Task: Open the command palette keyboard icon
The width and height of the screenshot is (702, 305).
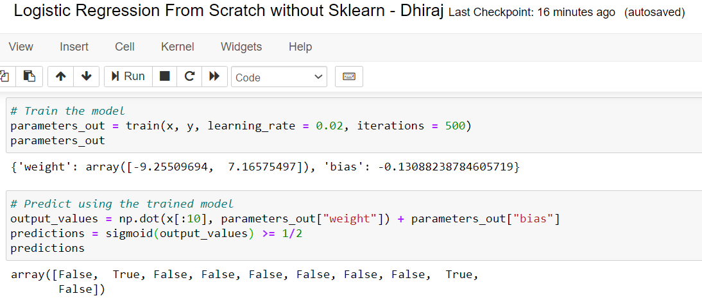Action: 349,76
